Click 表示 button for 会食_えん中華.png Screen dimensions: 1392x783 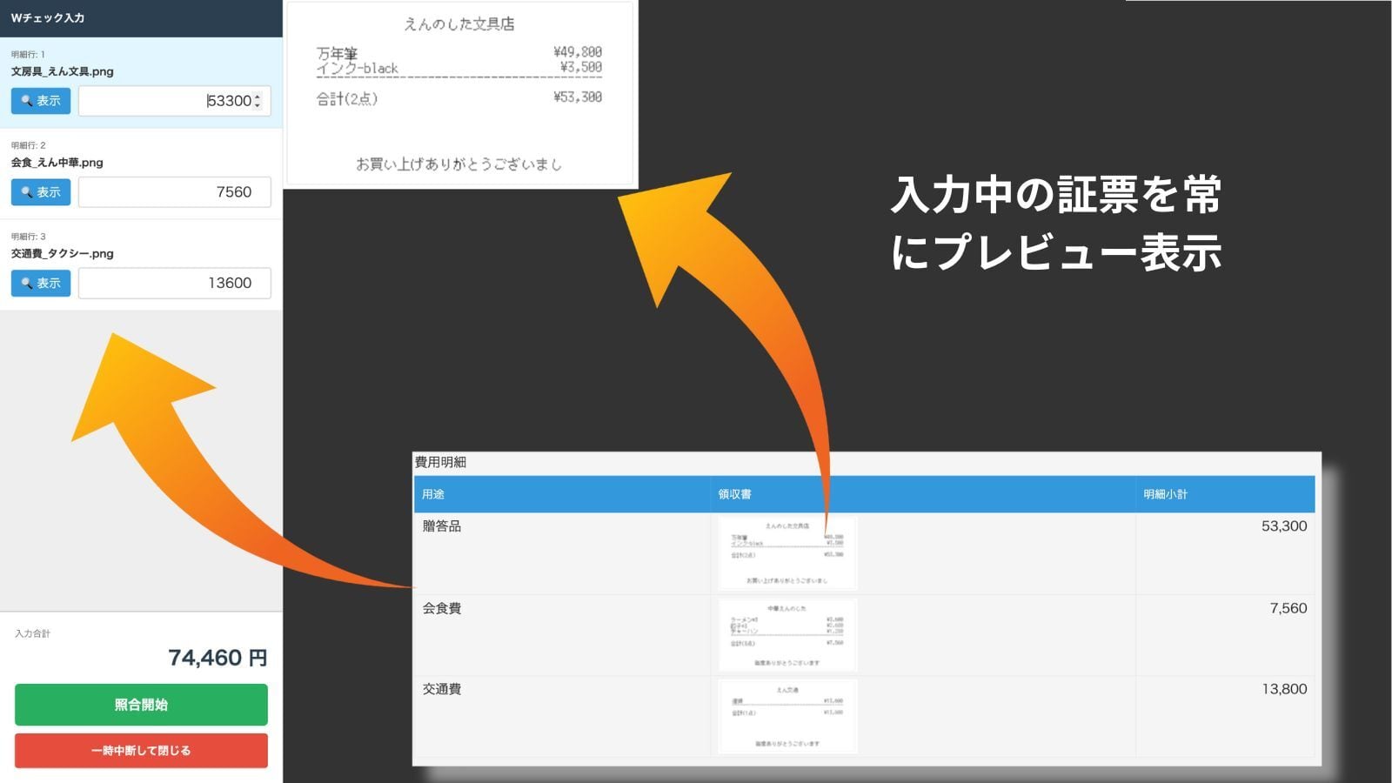pyautogui.click(x=41, y=192)
